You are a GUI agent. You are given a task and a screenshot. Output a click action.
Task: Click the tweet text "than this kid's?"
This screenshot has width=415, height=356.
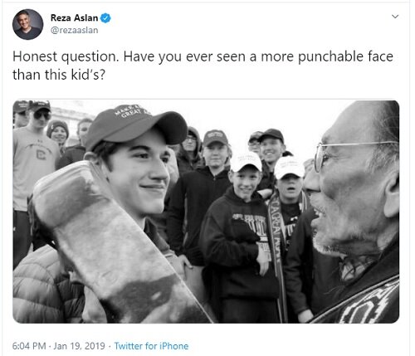point(59,75)
